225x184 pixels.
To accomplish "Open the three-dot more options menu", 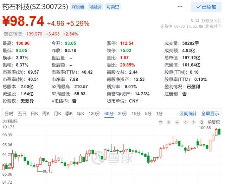I will [x=180, y=6].
